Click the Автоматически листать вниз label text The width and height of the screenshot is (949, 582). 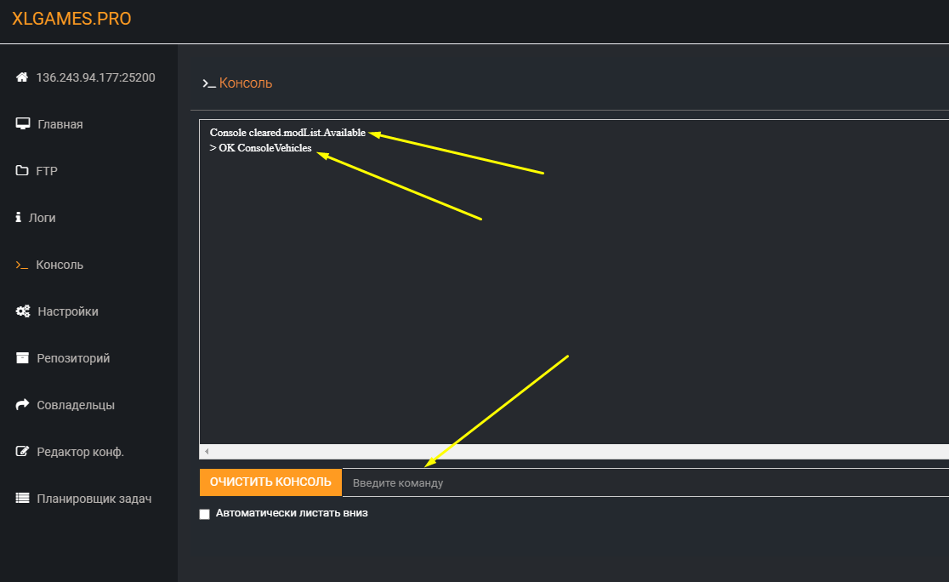[292, 513]
